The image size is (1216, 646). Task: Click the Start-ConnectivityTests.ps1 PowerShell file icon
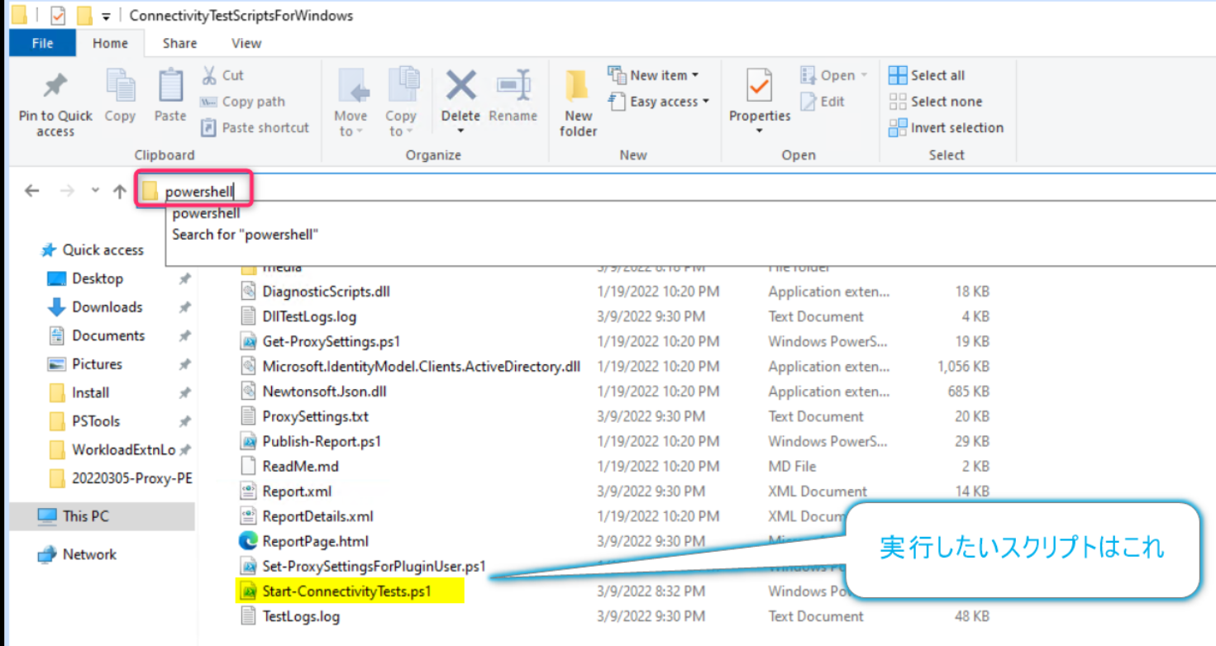pyautogui.click(x=248, y=591)
